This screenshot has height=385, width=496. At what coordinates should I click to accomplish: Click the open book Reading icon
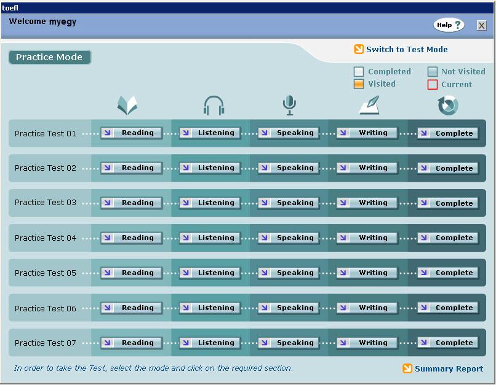coord(127,106)
